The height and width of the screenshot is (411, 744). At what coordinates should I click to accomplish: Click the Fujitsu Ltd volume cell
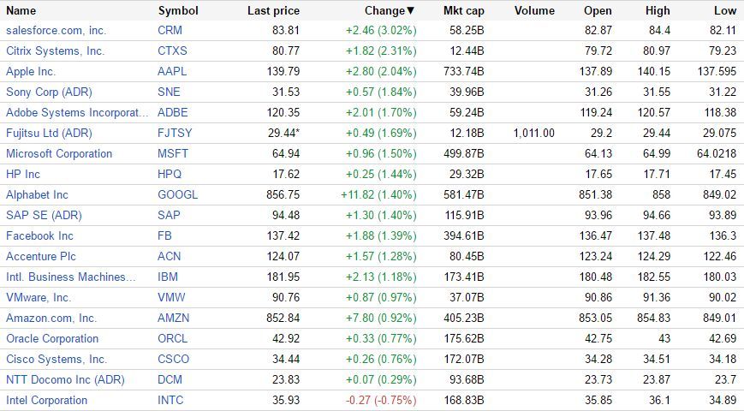point(534,133)
